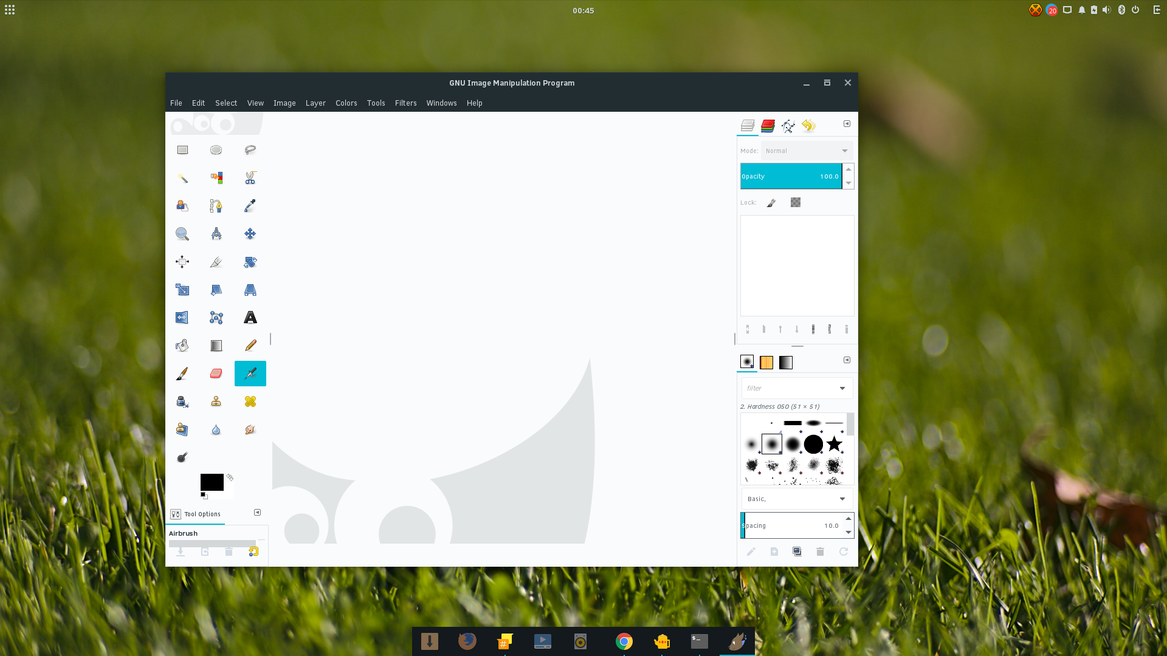
Task: Select the Airbrush tool
Action: click(x=250, y=374)
